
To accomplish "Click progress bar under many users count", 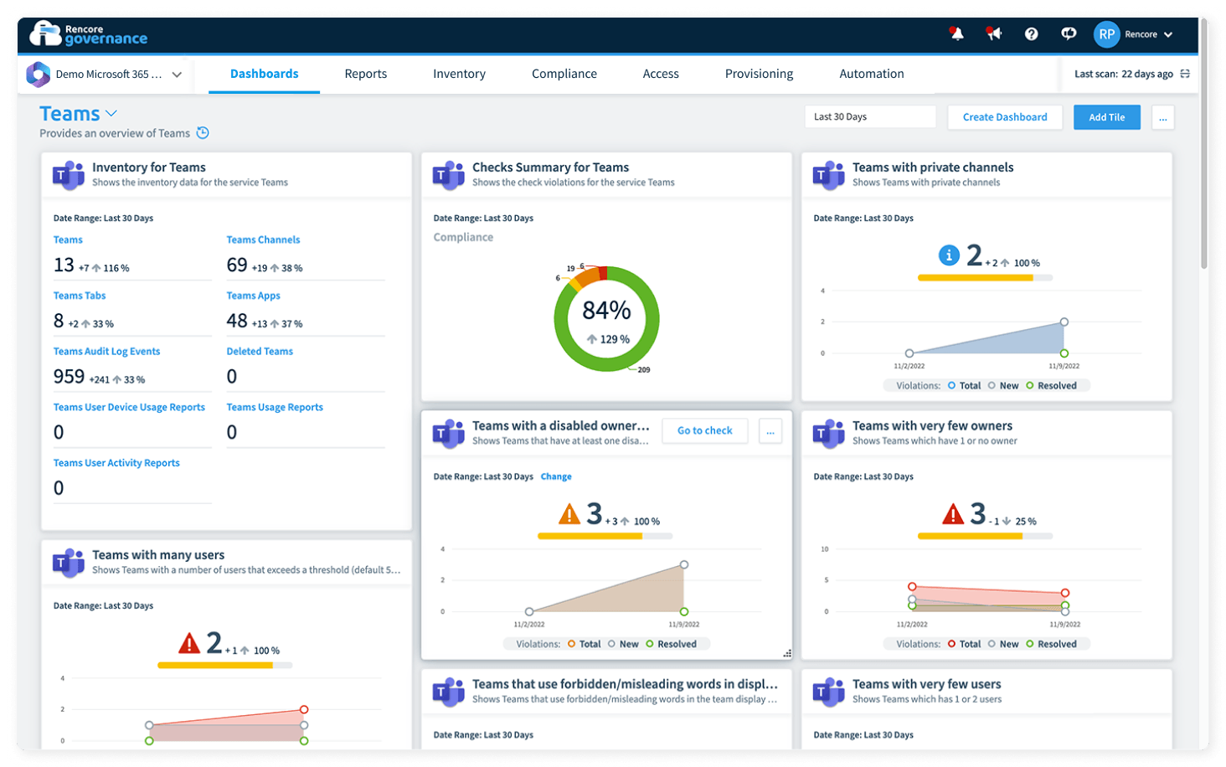I will tap(224, 665).
